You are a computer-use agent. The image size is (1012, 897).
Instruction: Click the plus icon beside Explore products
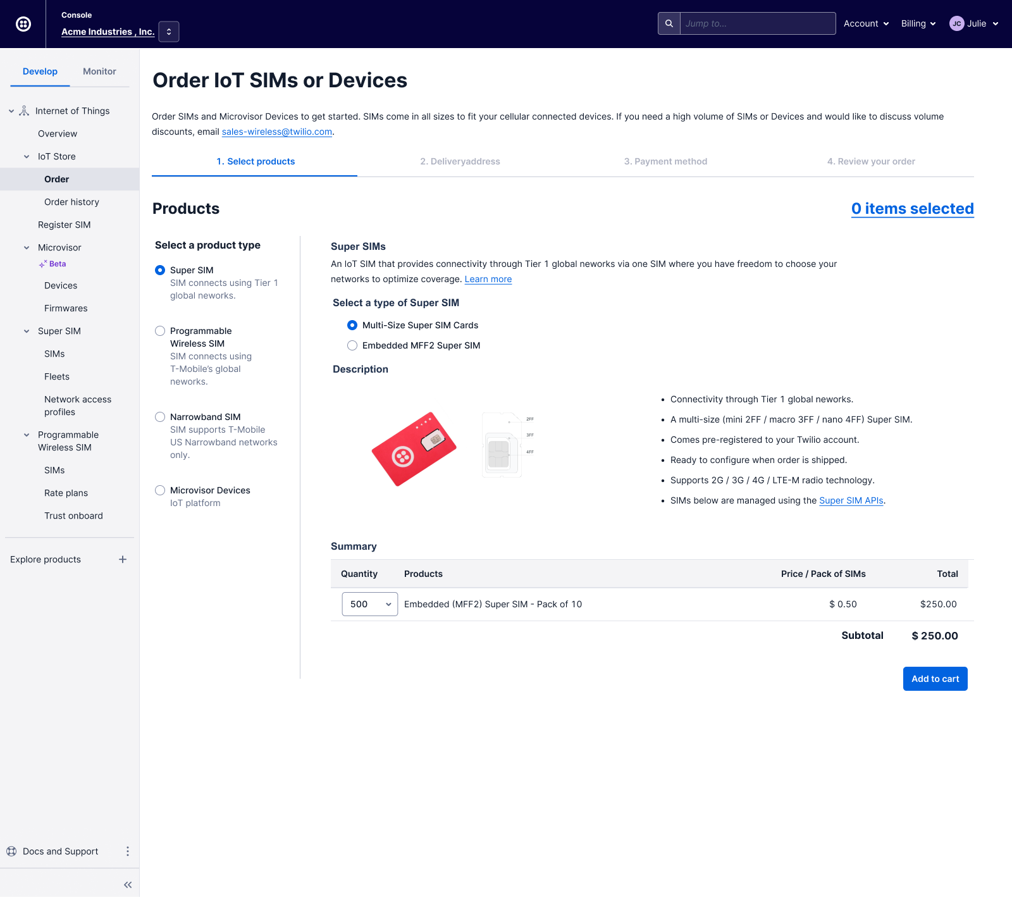click(123, 559)
